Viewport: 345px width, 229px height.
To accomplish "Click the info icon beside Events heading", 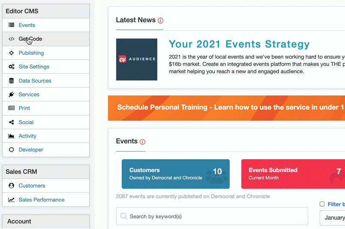I will click(143, 142).
